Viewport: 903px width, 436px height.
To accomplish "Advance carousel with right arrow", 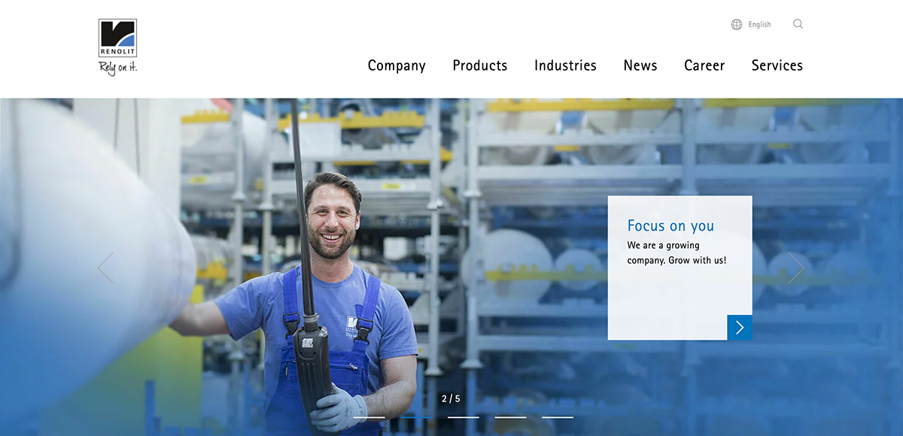I will pyautogui.click(x=796, y=268).
